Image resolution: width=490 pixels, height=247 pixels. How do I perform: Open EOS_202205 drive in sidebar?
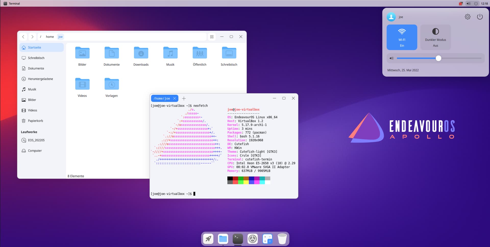pos(42,140)
